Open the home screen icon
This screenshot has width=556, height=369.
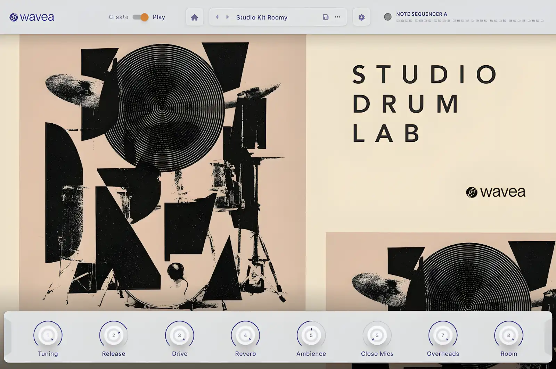pyautogui.click(x=194, y=17)
